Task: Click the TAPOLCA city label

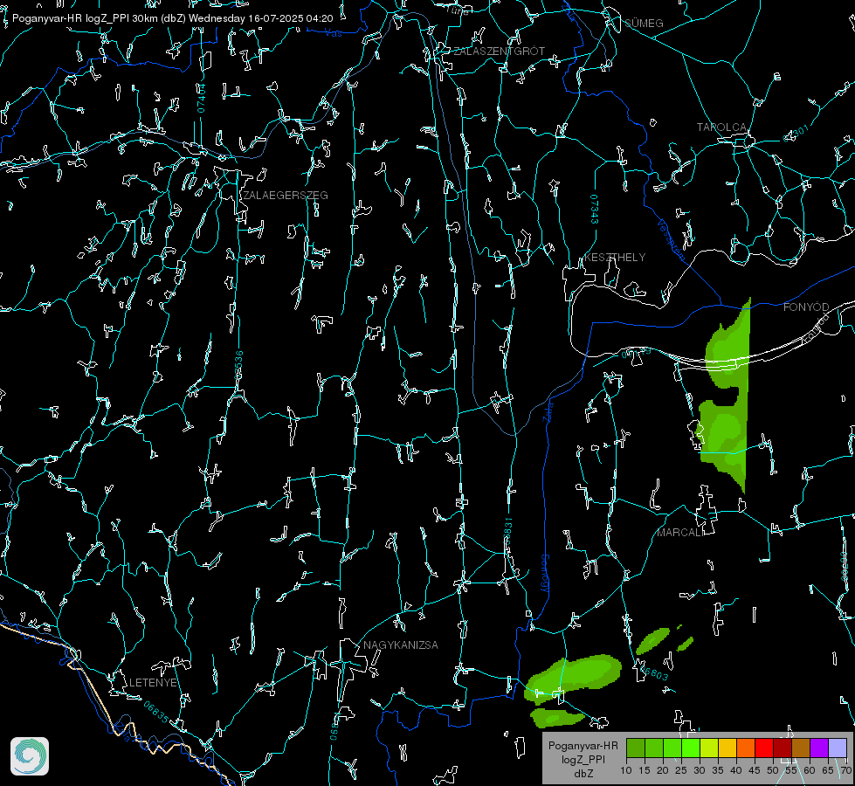Action: point(722,128)
